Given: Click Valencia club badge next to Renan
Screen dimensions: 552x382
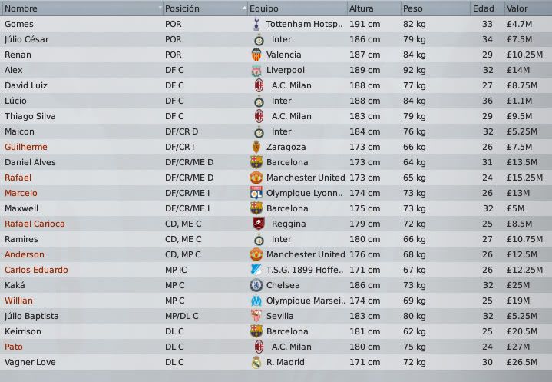Looking at the screenshot, I should (256, 55).
